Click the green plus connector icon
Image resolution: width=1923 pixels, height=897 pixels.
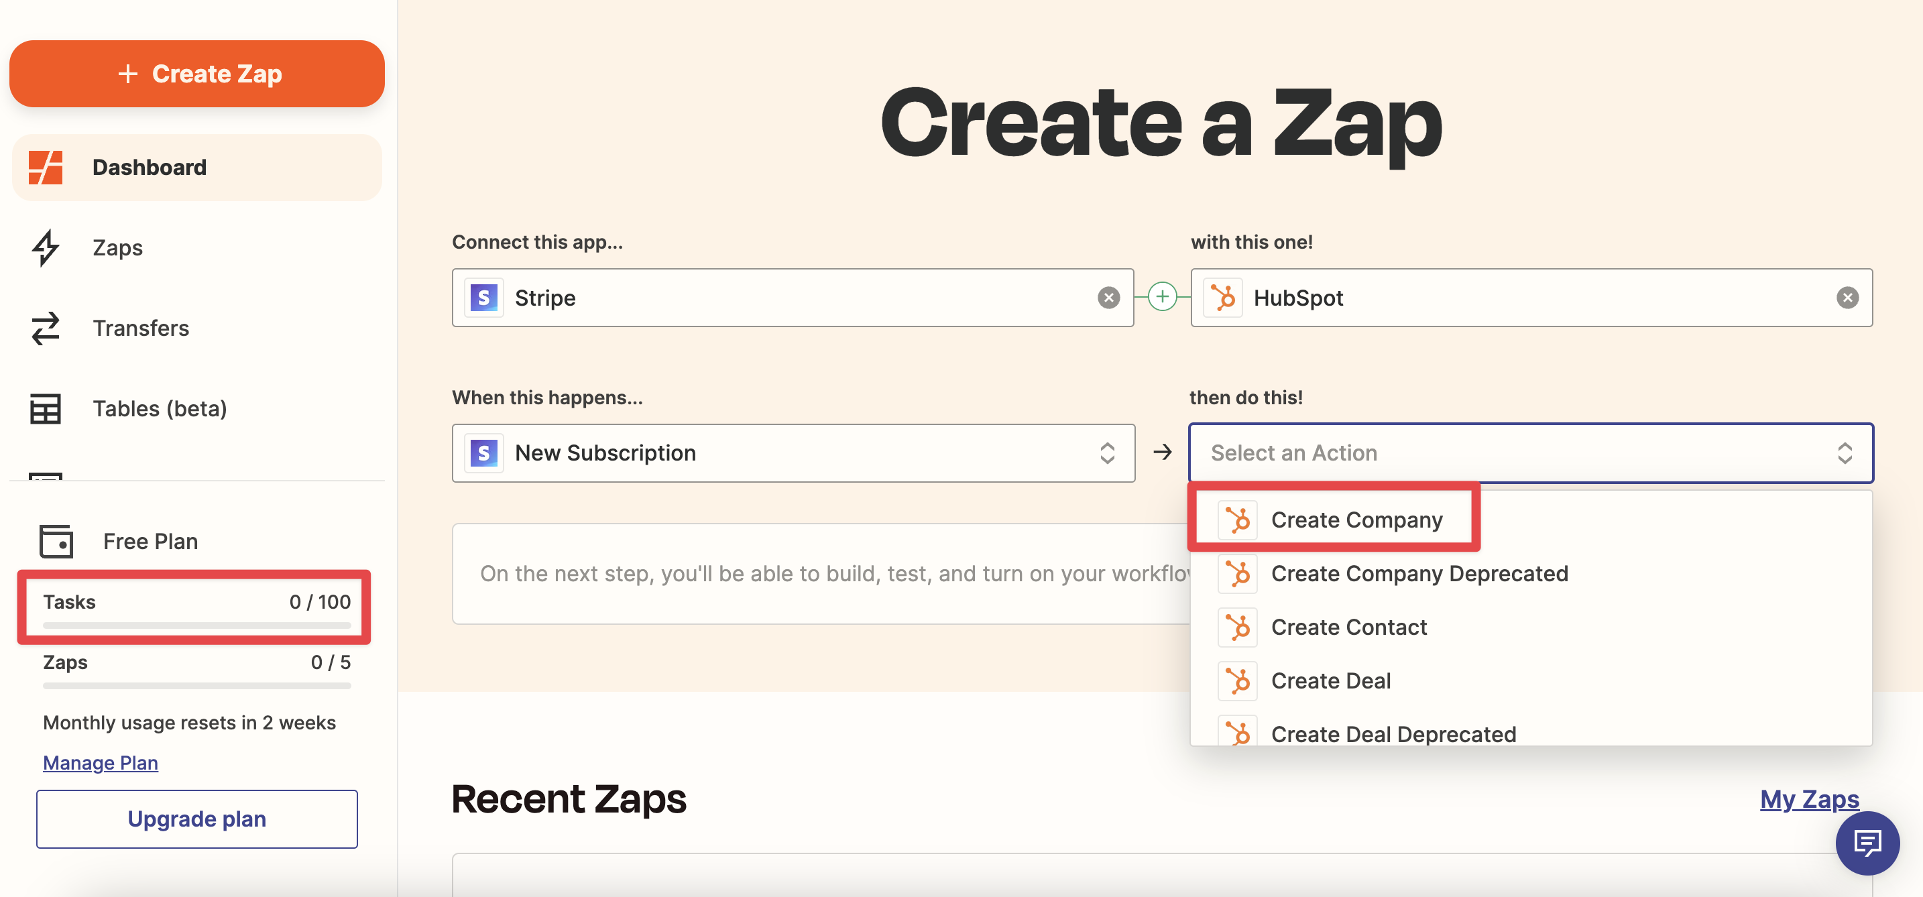pyautogui.click(x=1162, y=297)
